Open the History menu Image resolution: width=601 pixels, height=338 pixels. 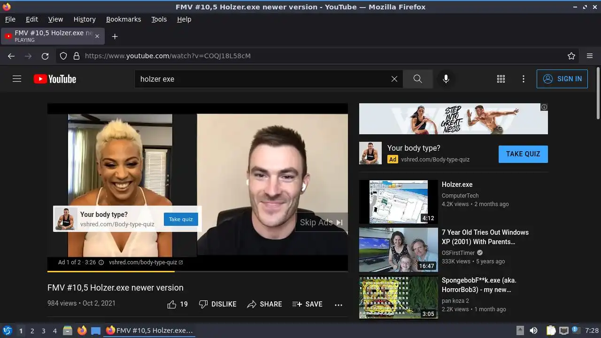(85, 19)
